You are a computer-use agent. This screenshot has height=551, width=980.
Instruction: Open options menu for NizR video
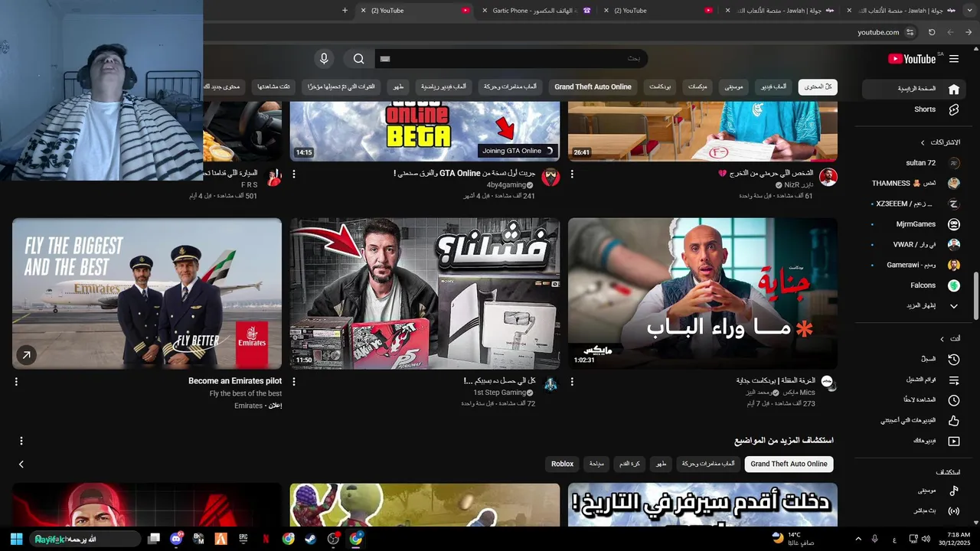click(x=572, y=174)
